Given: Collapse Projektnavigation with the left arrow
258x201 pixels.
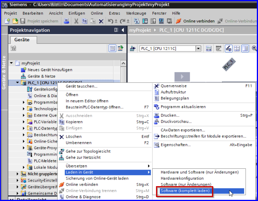Looking at the screenshot, I should pos(123,30).
